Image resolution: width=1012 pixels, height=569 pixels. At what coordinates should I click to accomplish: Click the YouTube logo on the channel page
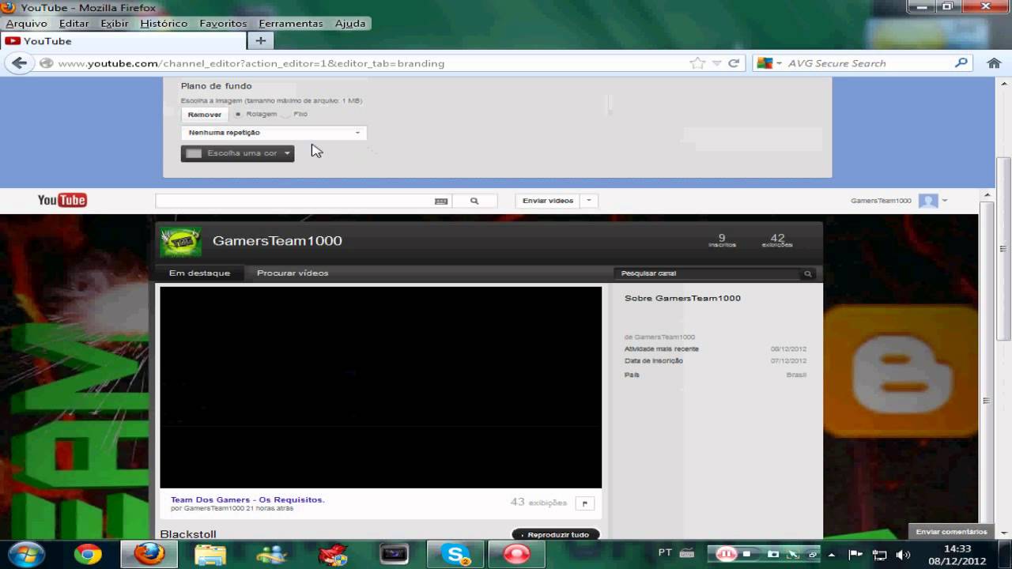click(62, 200)
